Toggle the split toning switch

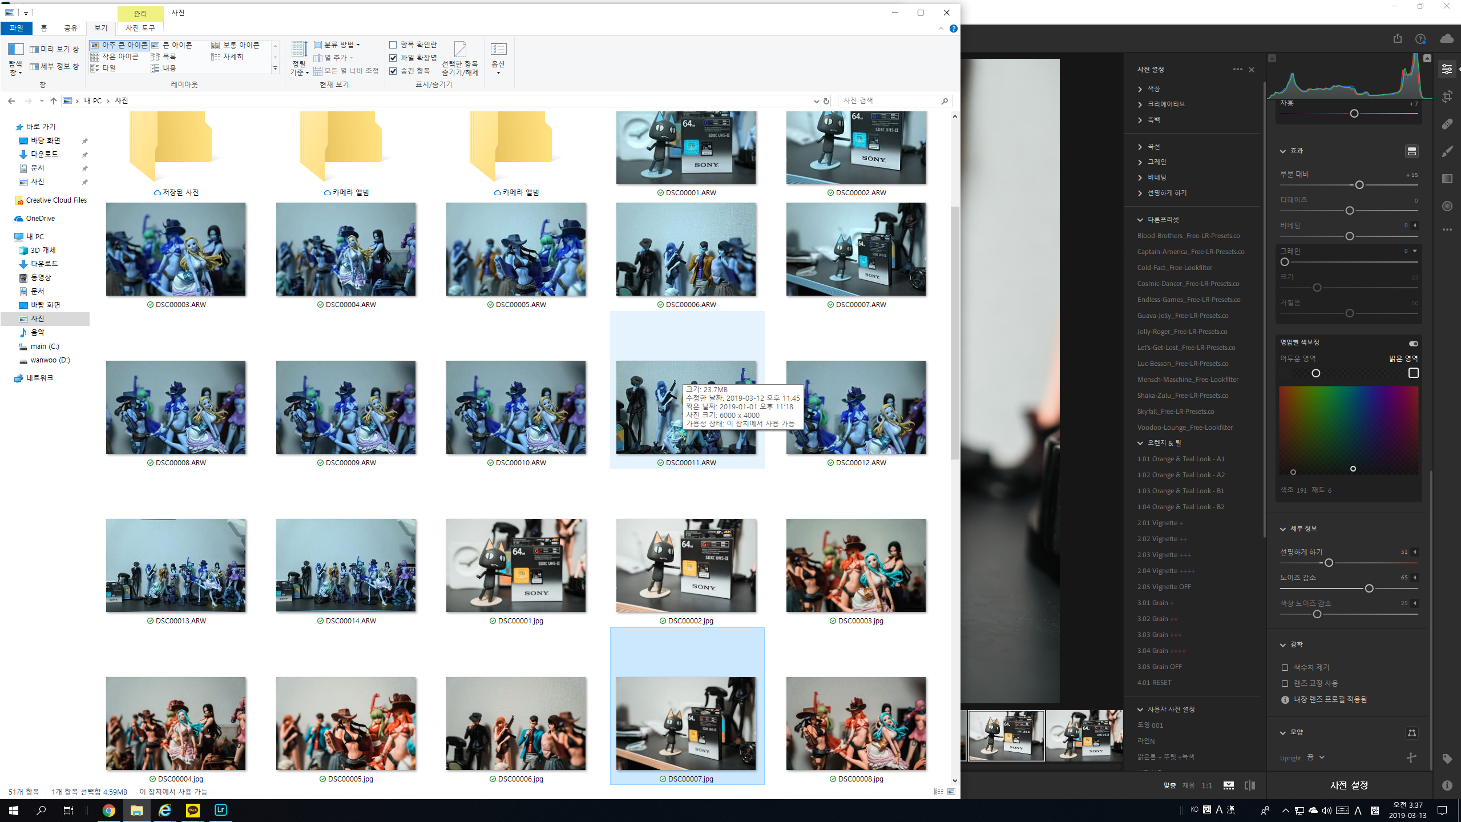1413,343
